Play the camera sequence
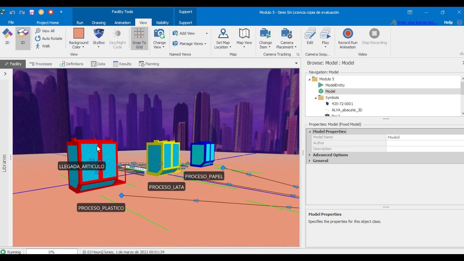The height and width of the screenshot is (261, 464). tap(326, 38)
